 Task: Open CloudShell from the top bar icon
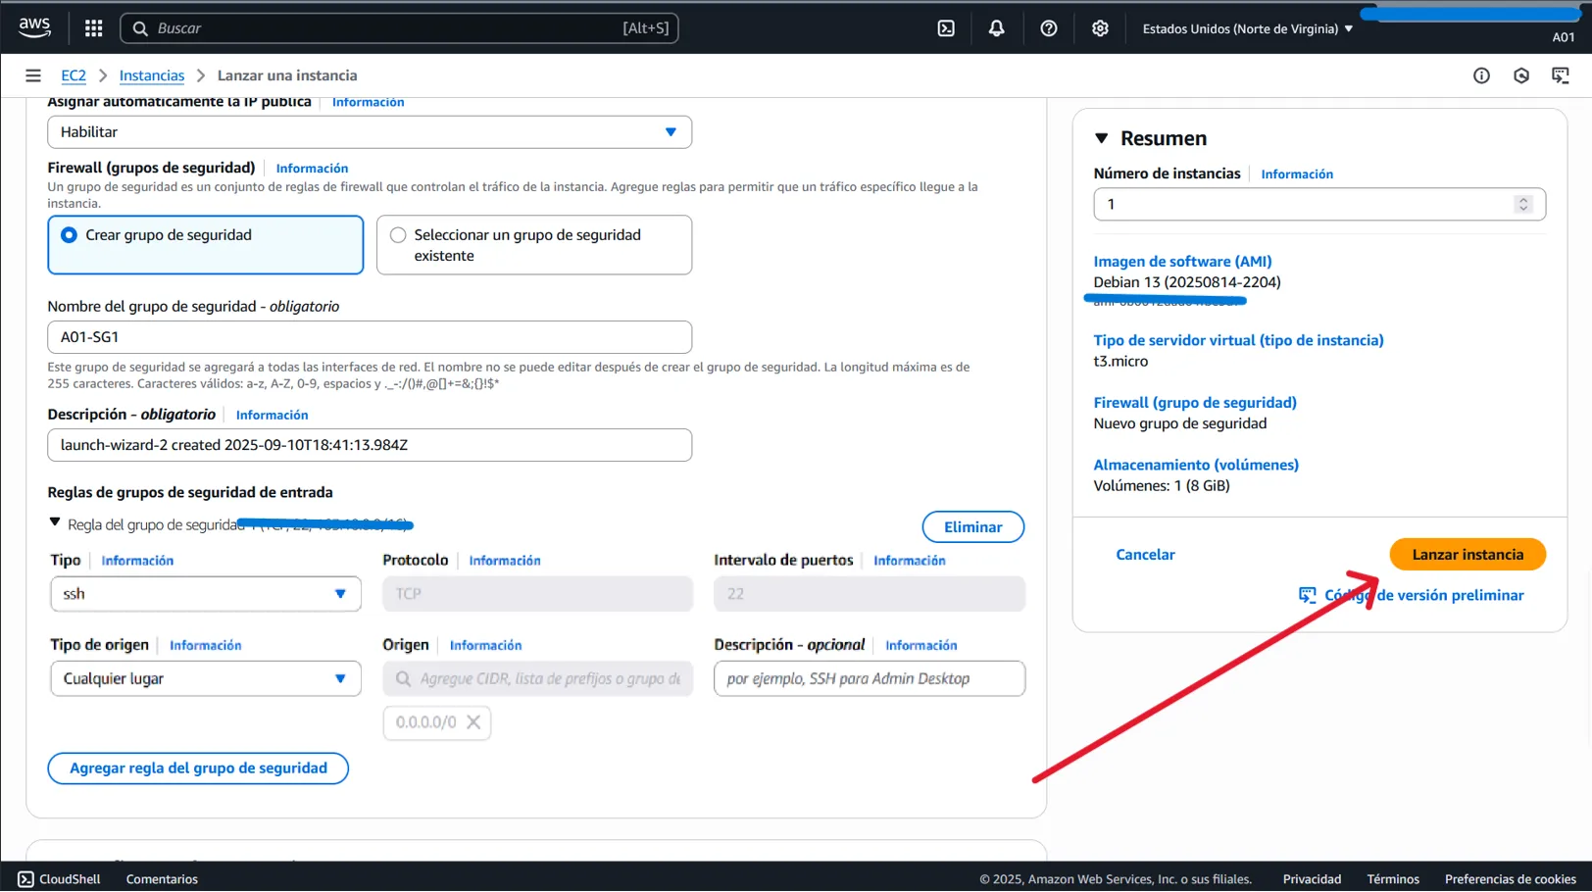[x=946, y=28]
